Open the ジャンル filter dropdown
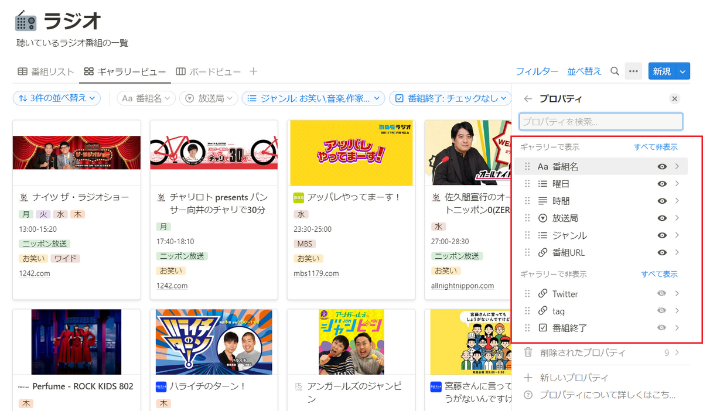The height and width of the screenshot is (411, 703). (313, 98)
